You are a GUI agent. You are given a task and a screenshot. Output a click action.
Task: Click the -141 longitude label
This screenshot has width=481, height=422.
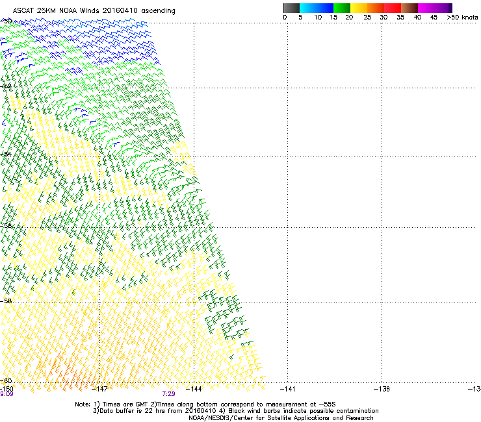coord(287,389)
